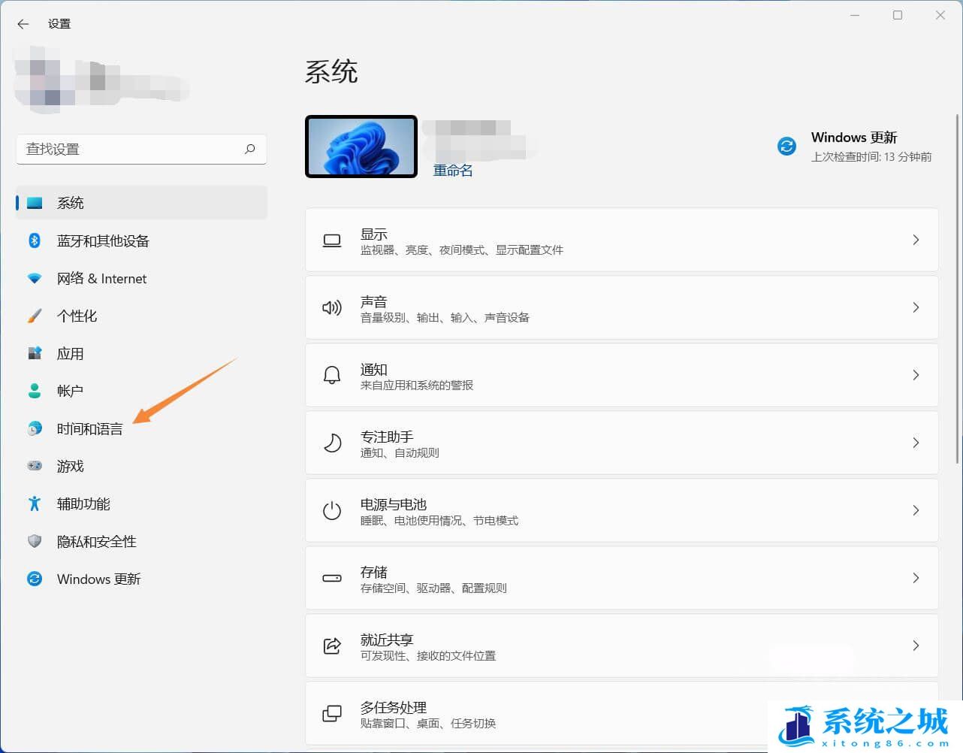Switch to the 系统 sidebar entry

point(71,202)
